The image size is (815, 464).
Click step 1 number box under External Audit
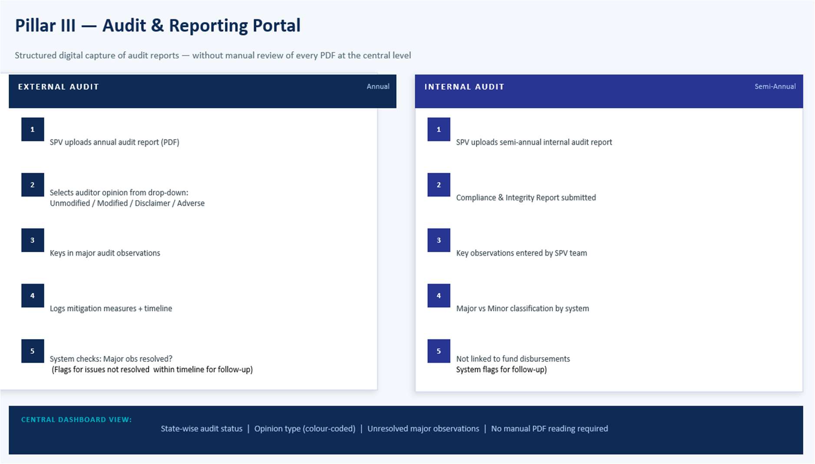(x=33, y=129)
